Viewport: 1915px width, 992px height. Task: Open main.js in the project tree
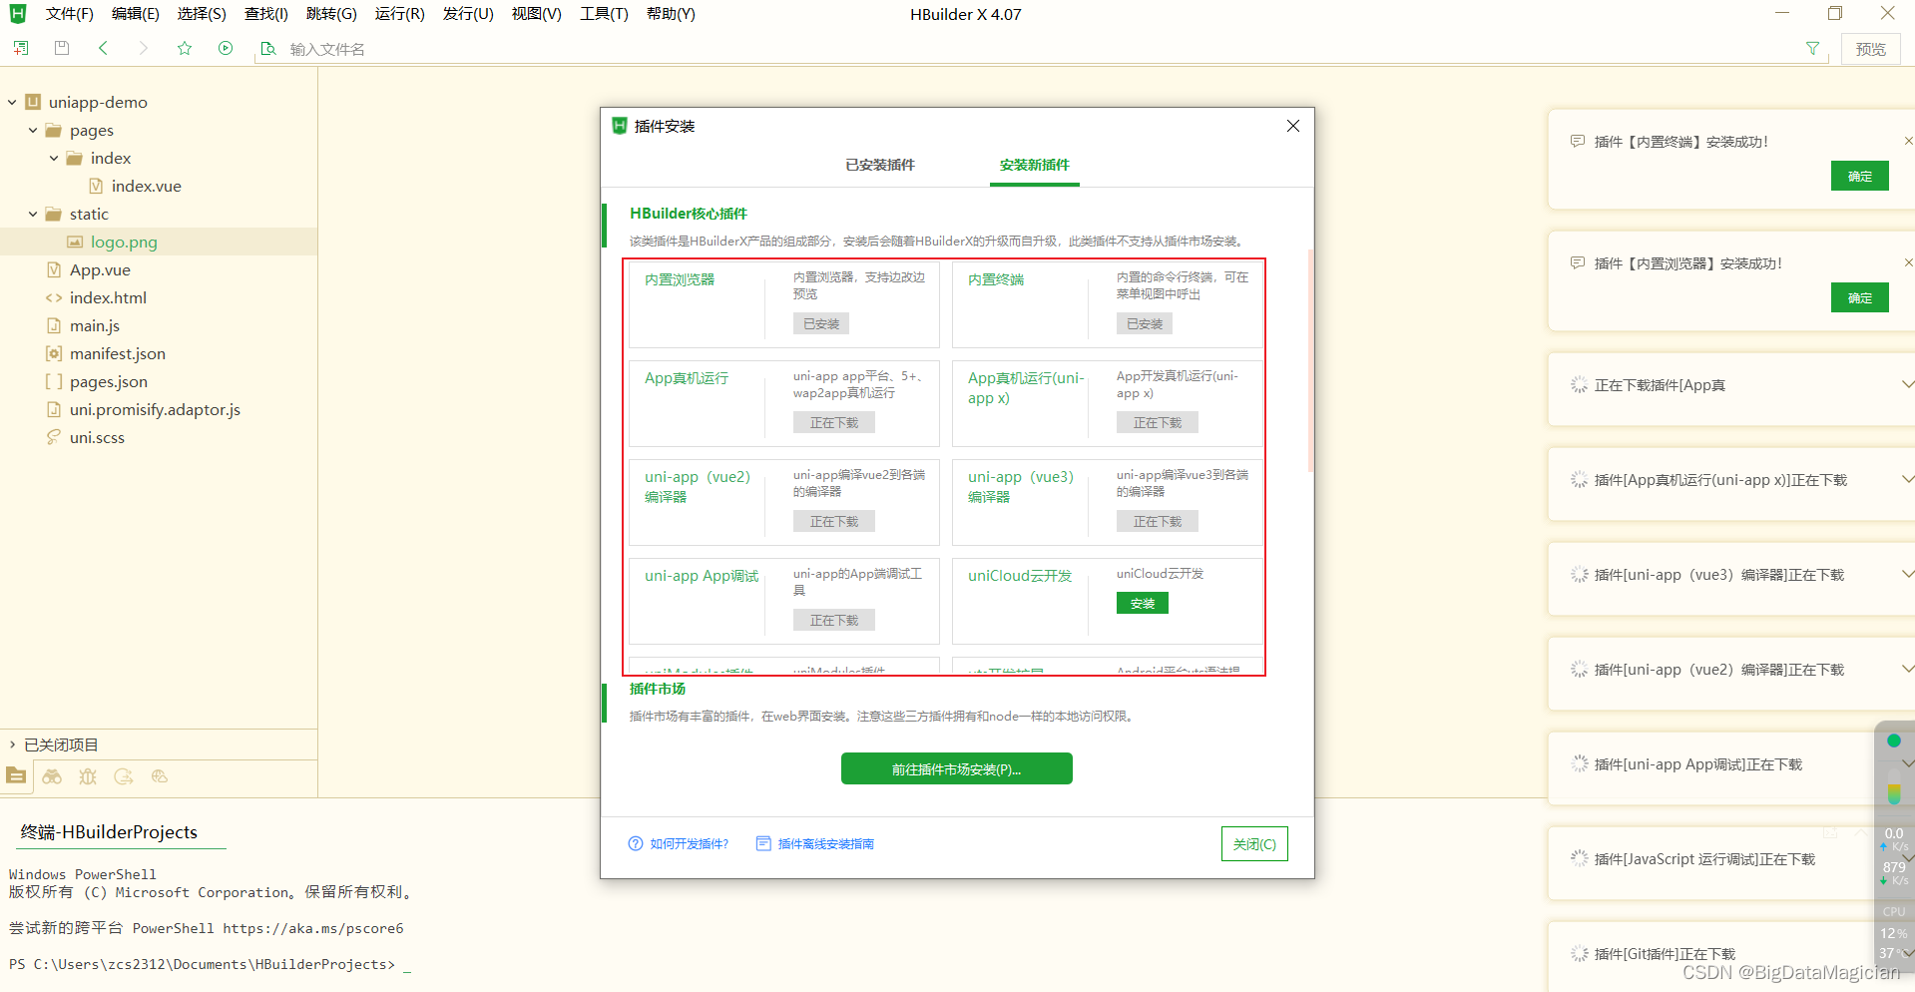point(95,325)
